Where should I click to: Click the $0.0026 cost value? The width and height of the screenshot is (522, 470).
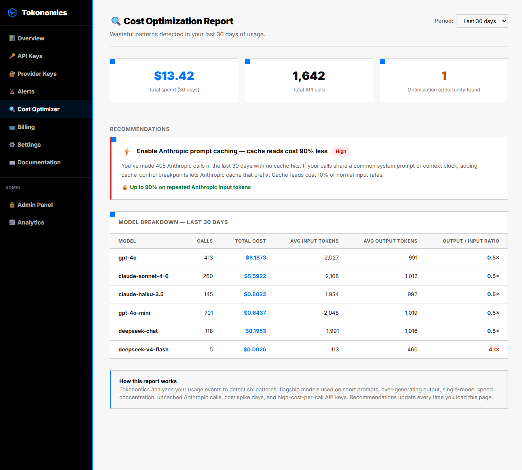tap(255, 350)
